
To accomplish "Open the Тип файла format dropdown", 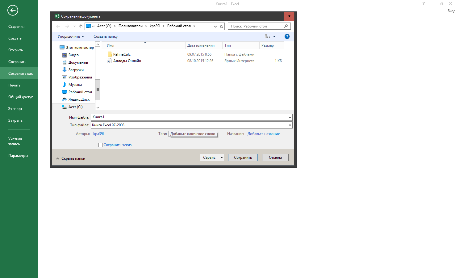I will [290, 125].
